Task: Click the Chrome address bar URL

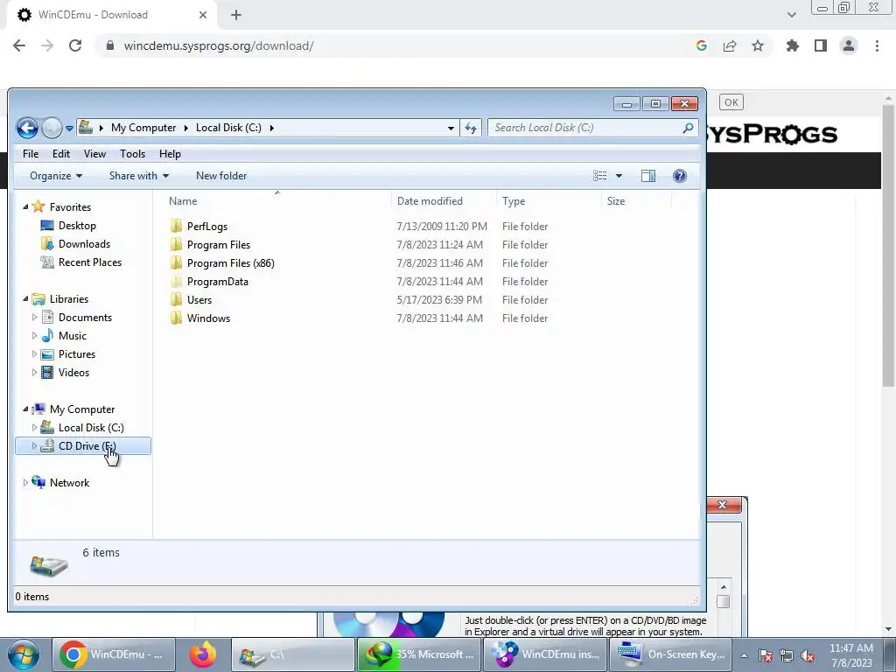Action: coord(218,45)
